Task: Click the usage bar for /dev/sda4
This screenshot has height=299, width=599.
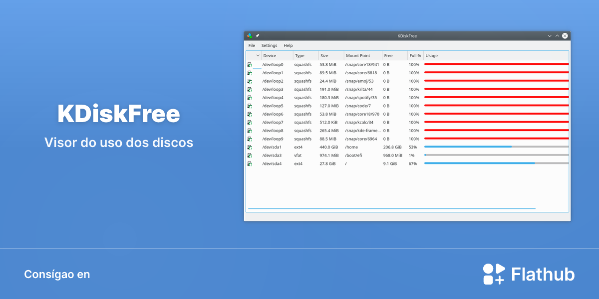Action: click(x=496, y=163)
